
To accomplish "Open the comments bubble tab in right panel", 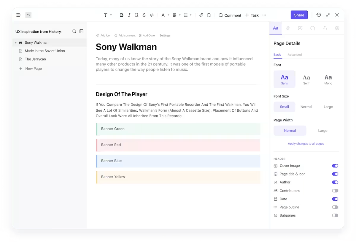I will [313, 28].
